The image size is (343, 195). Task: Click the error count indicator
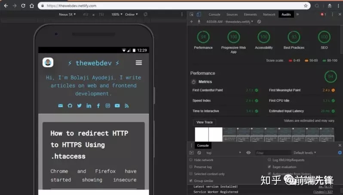coord(323,15)
